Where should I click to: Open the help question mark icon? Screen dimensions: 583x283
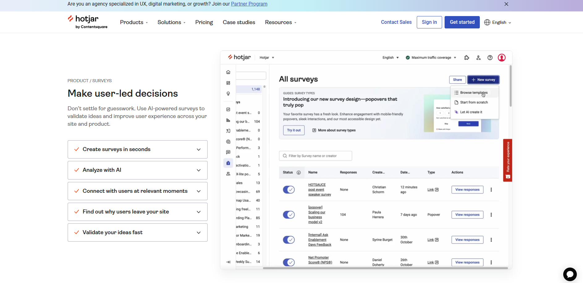[x=490, y=57]
